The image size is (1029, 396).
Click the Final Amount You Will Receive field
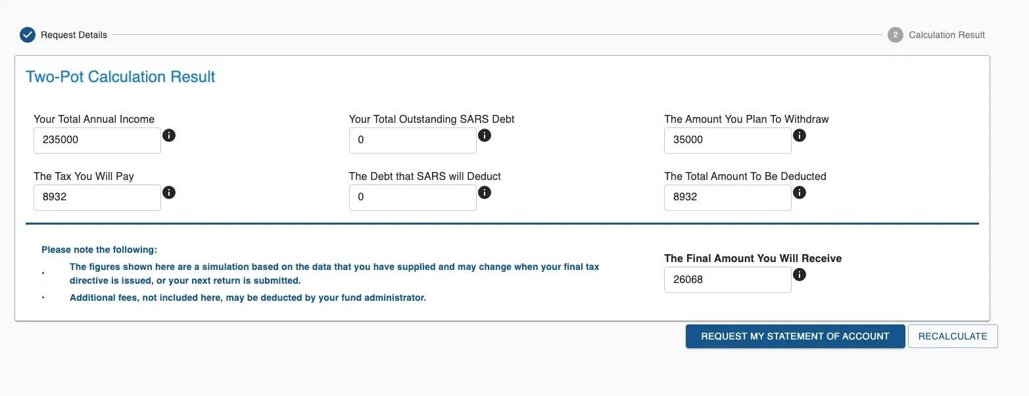point(727,280)
